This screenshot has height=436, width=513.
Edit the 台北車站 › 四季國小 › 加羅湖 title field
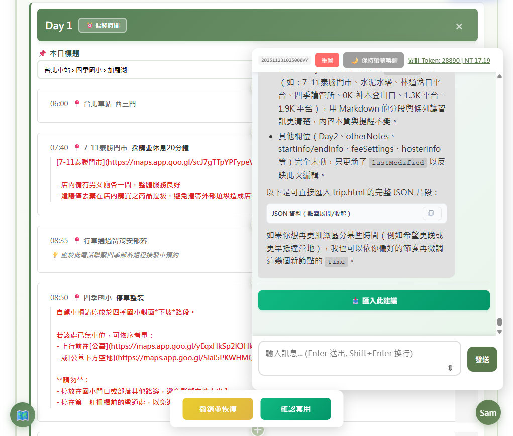[146, 70]
